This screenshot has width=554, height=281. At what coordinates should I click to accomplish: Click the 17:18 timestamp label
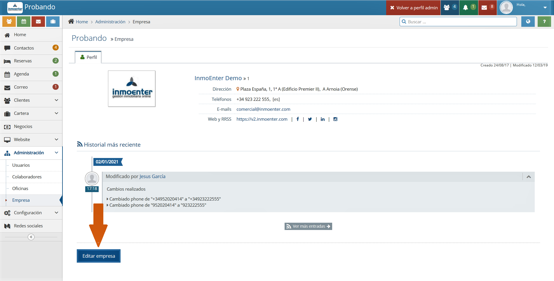click(x=92, y=189)
